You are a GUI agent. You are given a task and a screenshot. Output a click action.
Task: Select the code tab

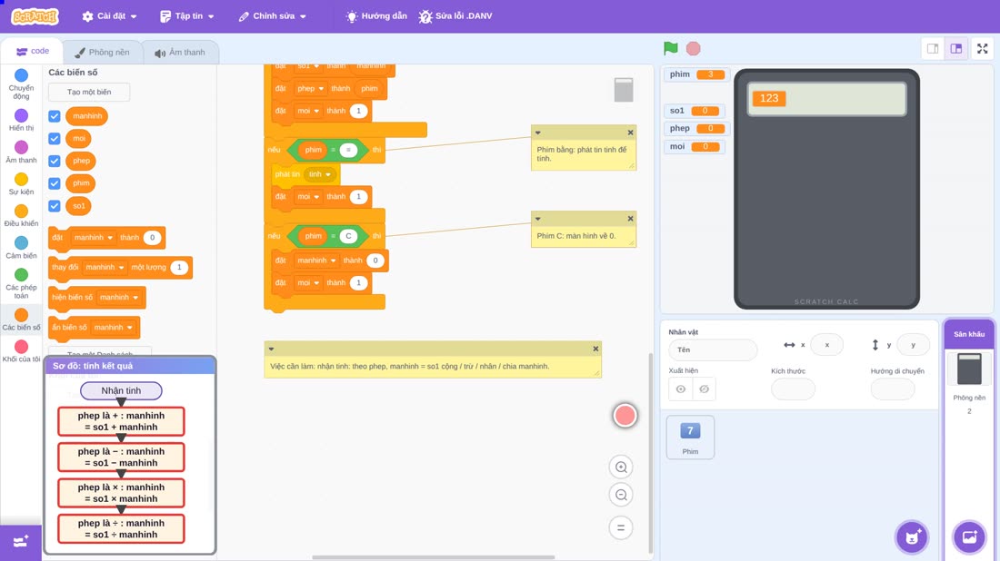32,51
